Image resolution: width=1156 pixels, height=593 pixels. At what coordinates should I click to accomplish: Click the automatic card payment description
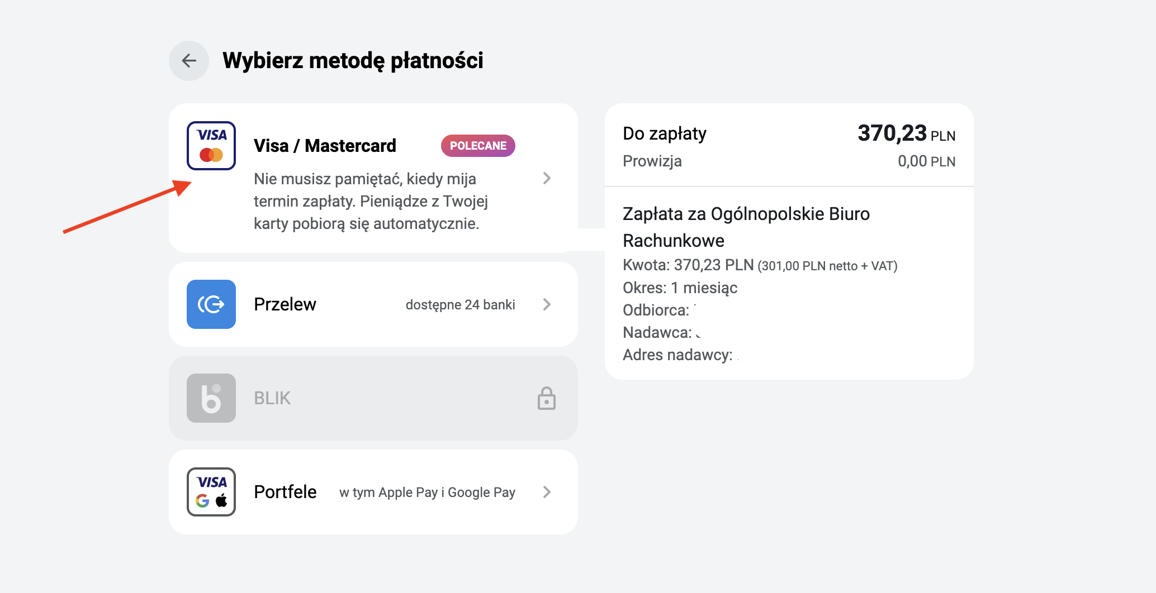pos(371,201)
